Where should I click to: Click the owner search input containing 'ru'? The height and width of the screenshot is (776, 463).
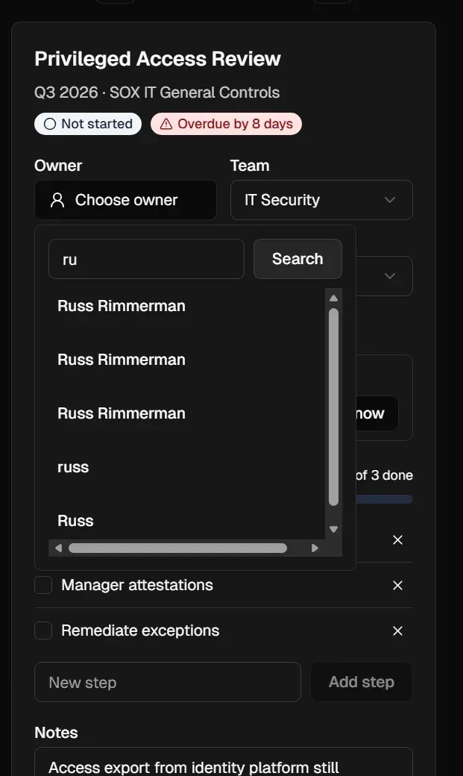coord(146,259)
